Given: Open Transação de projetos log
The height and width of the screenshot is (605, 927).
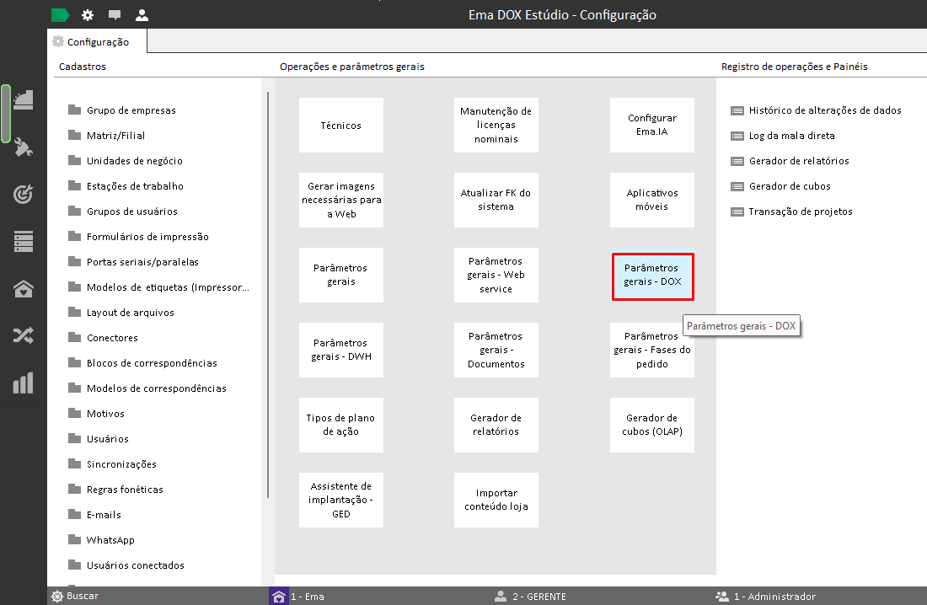Looking at the screenshot, I should pos(801,211).
